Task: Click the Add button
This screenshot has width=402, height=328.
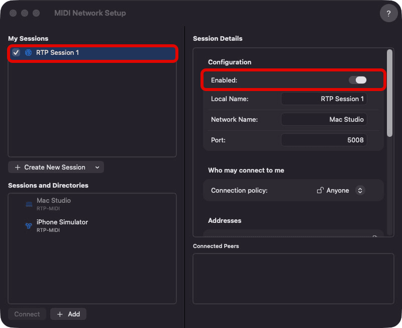Action: point(68,314)
